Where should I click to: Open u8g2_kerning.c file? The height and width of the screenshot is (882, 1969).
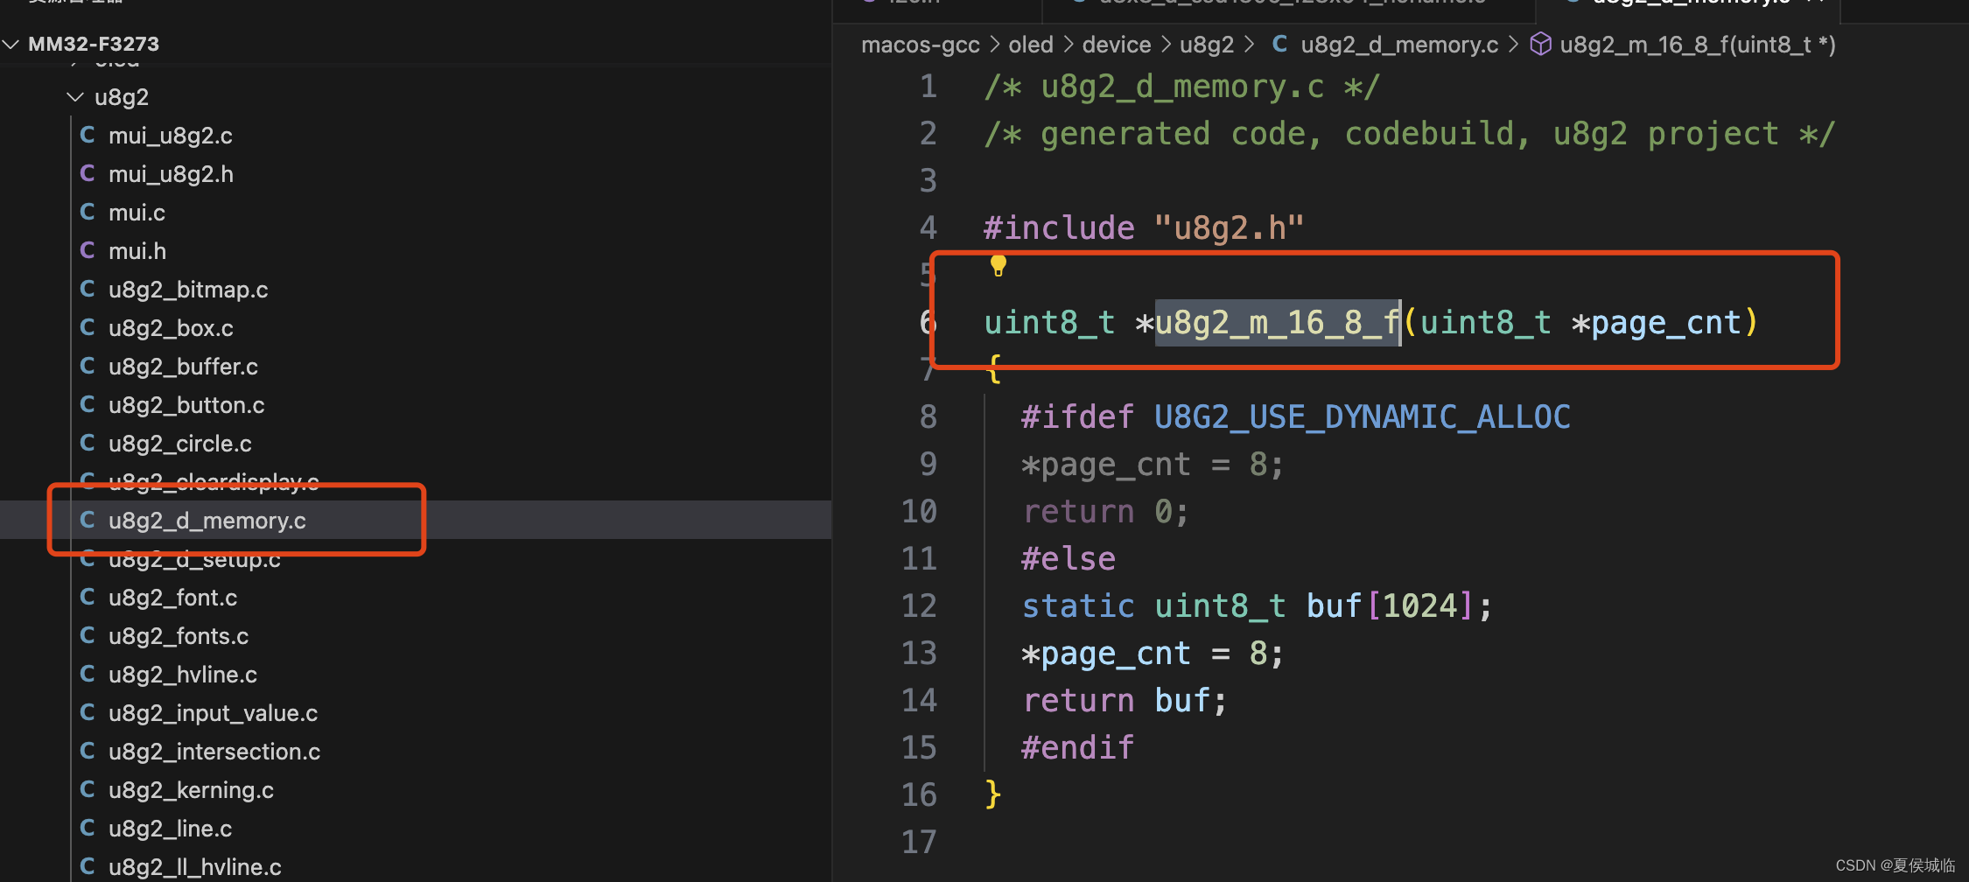point(191,790)
